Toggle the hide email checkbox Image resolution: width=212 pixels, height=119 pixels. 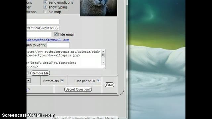coord(56,34)
